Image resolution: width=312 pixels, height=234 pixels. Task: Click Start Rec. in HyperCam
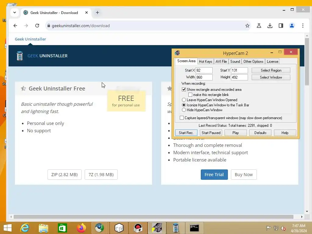(186, 133)
